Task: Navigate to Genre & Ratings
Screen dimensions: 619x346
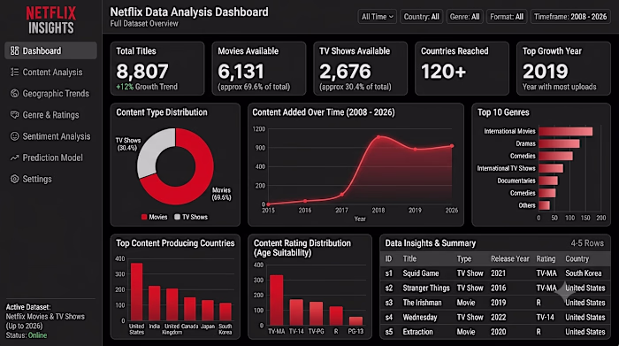Action: click(50, 114)
